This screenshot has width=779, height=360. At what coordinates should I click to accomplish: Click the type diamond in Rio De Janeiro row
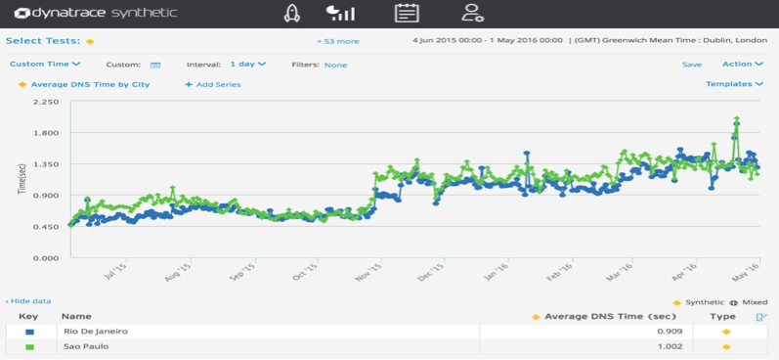pos(726,332)
